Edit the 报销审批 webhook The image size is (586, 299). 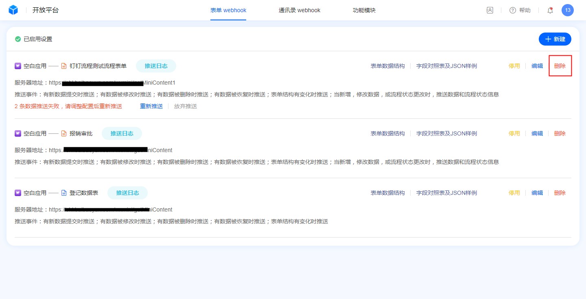tap(537, 133)
